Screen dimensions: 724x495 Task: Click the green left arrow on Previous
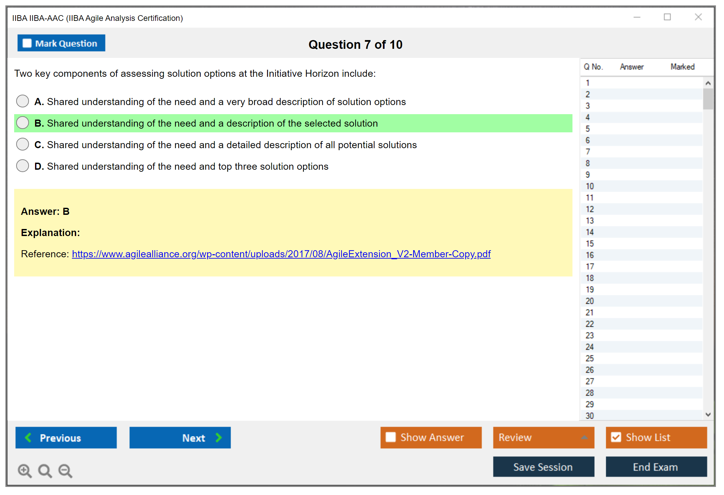(28, 437)
